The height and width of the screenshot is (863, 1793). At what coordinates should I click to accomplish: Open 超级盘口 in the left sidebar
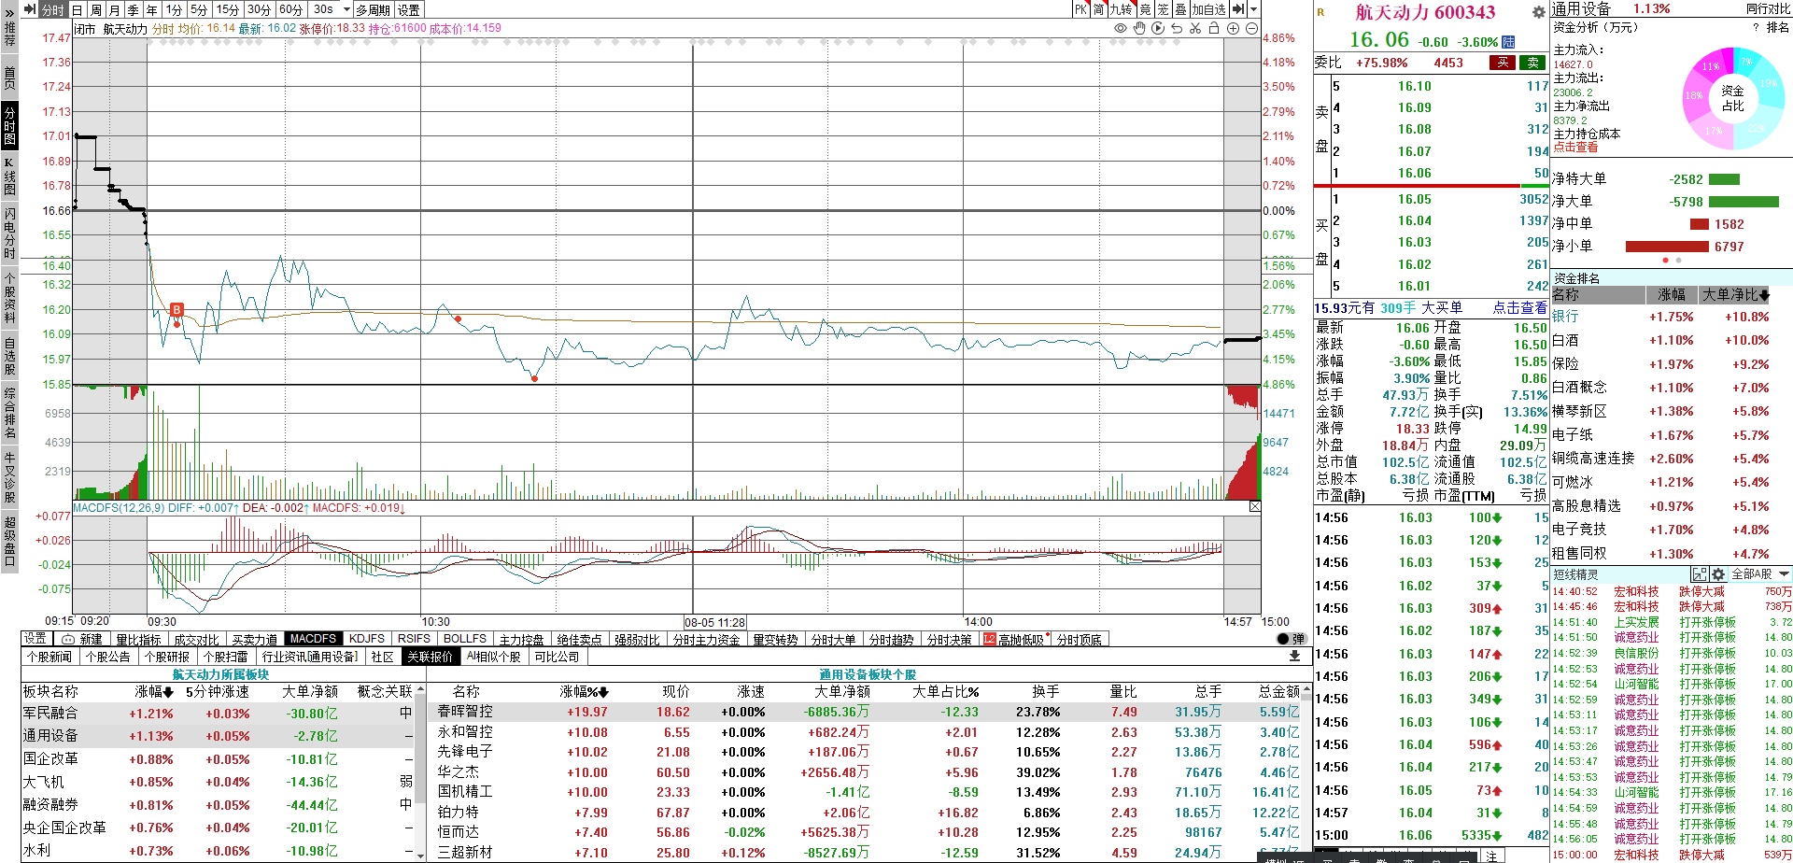coord(9,541)
